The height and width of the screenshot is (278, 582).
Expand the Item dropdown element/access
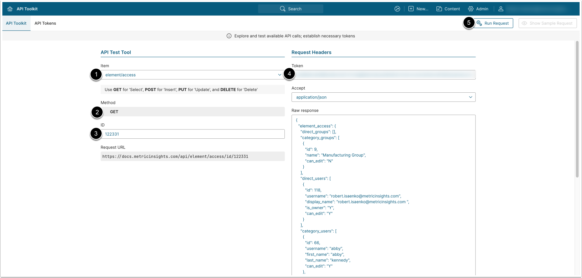pyautogui.click(x=193, y=75)
